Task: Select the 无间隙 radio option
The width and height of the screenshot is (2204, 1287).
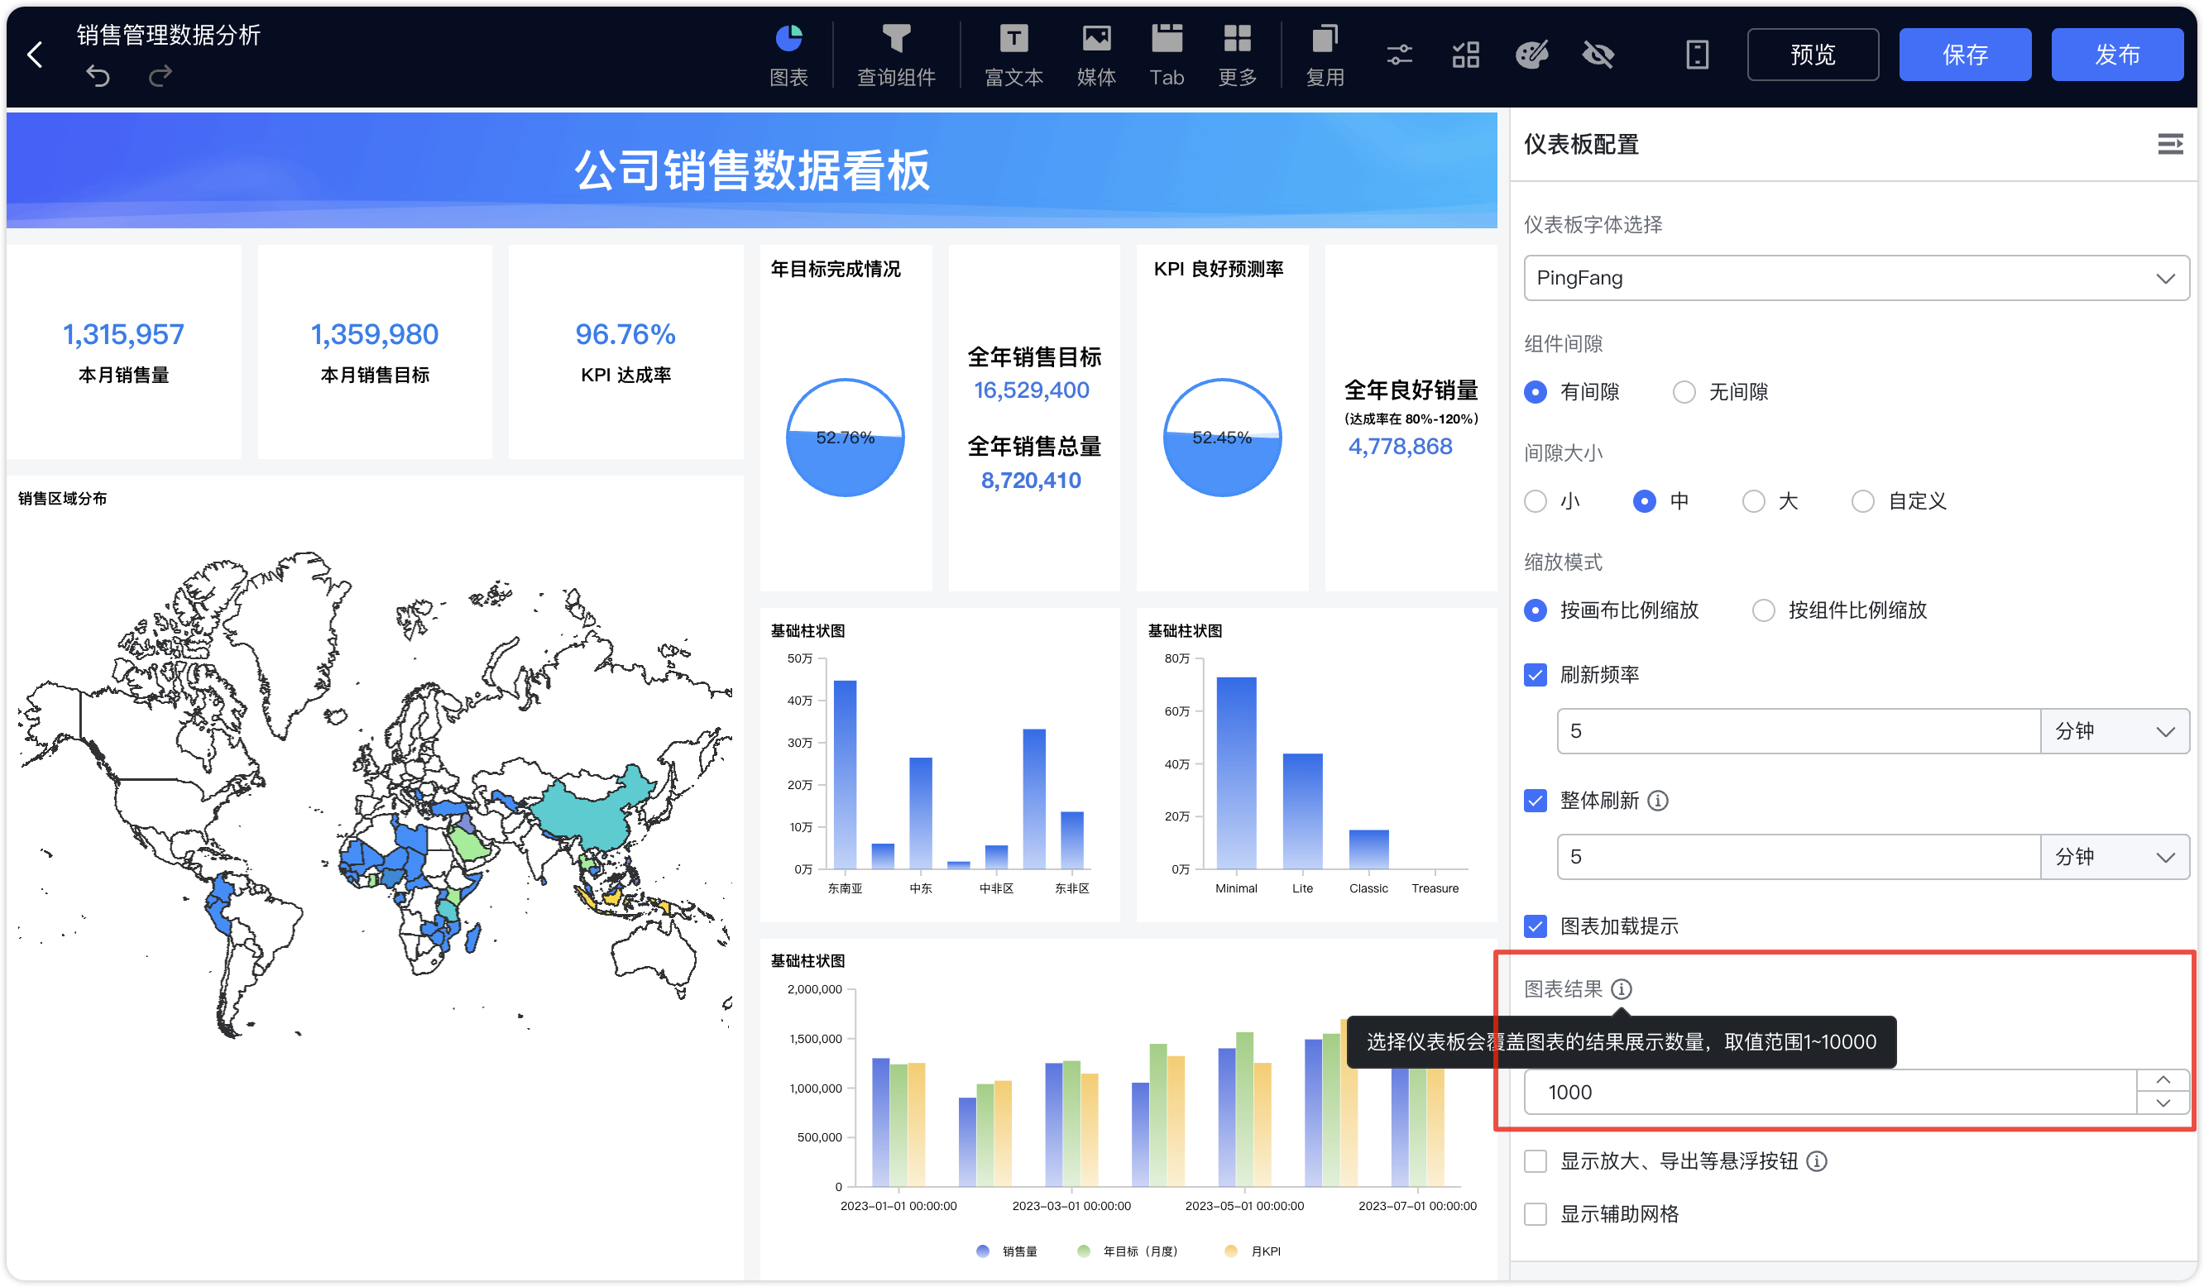Action: tap(1684, 392)
